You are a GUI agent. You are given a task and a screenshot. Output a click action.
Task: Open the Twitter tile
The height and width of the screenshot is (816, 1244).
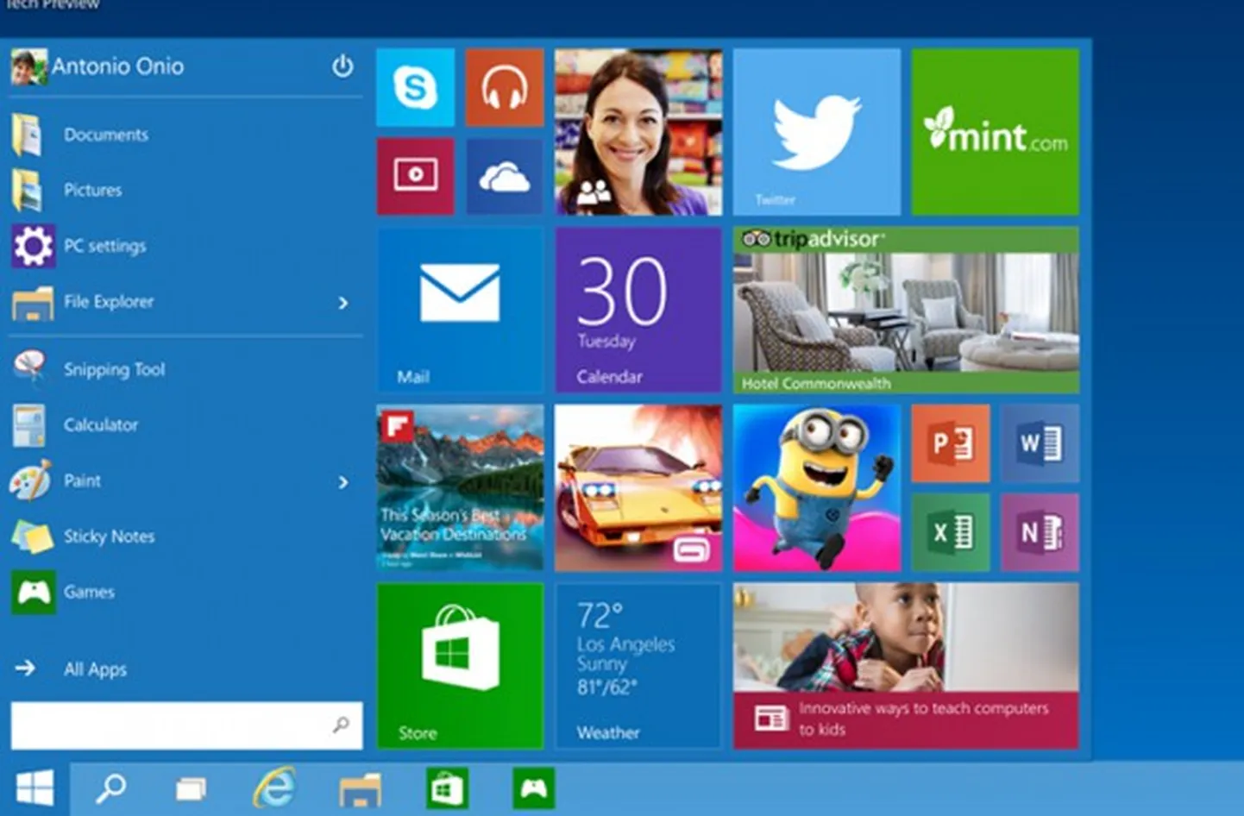click(817, 132)
